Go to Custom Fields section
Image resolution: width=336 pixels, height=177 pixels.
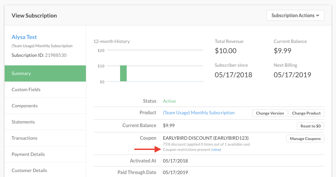tap(45, 89)
